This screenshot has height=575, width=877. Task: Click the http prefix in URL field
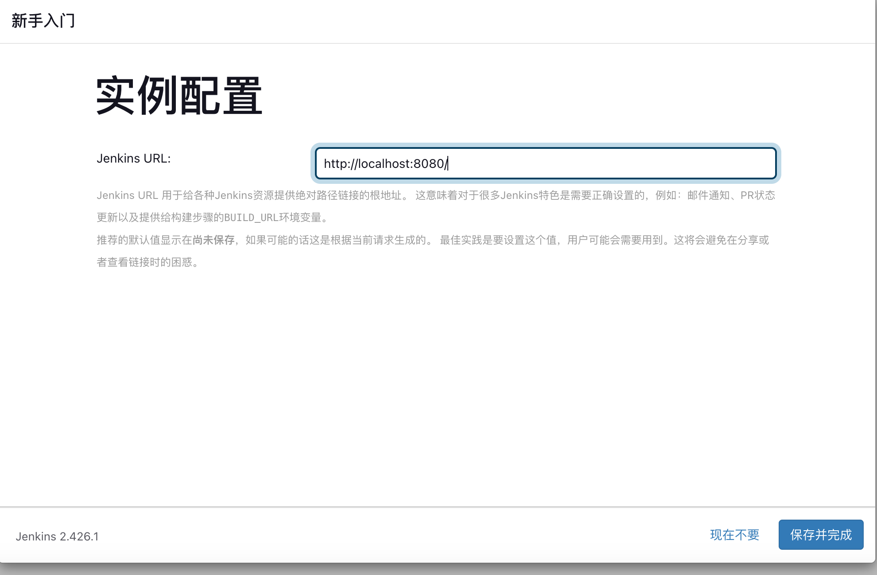point(335,163)
